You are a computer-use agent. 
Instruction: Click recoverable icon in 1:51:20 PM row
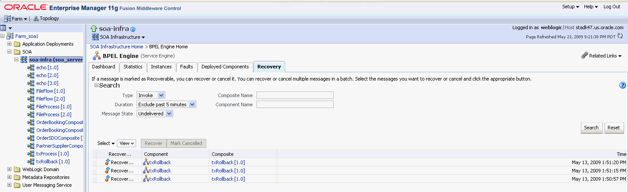click(107, 162)
